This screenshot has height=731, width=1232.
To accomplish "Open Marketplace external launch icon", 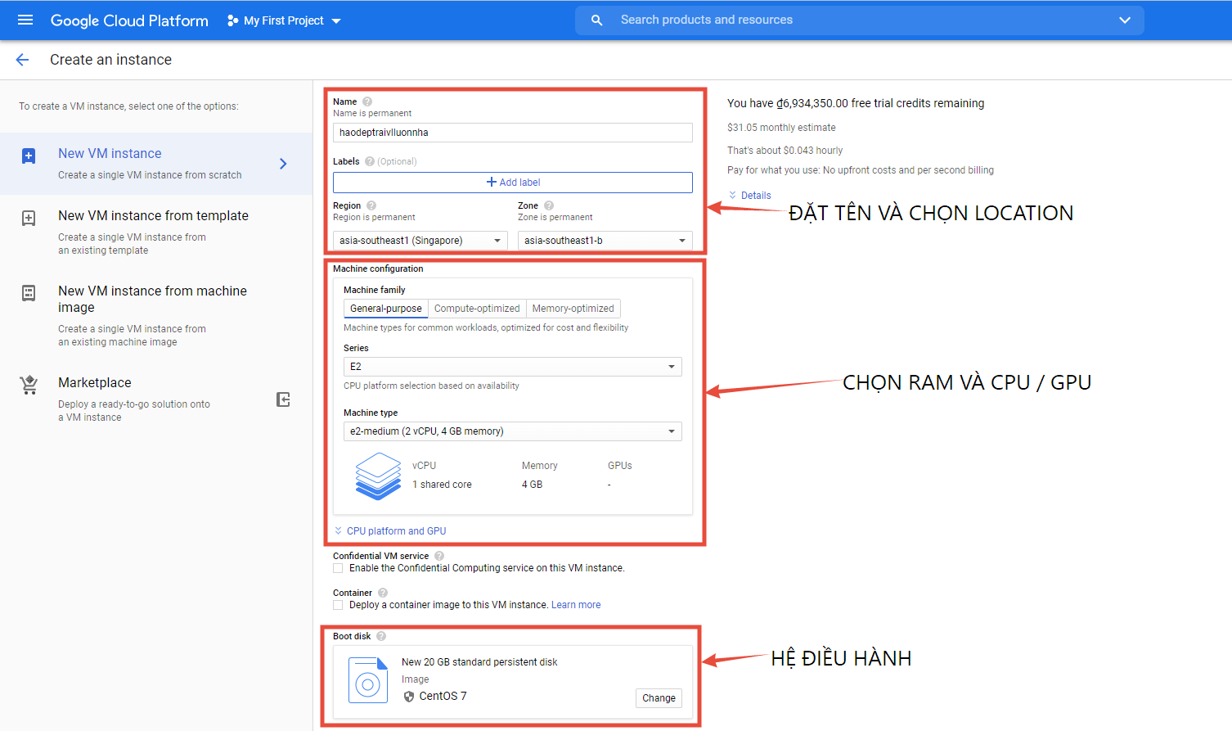I will [283, 399].
